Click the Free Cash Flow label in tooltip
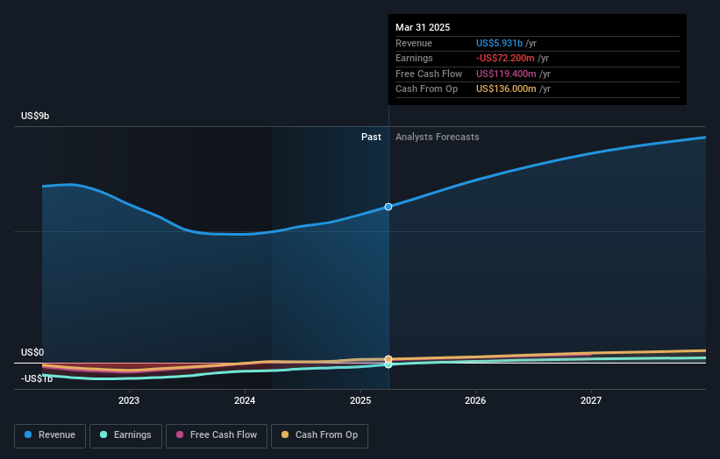Image resolution: width=720 pixels, height=459 pixels. [429, 74]
